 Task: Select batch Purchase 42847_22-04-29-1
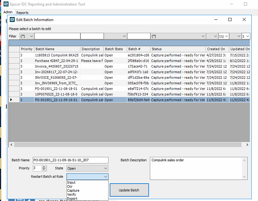point(57,61)
